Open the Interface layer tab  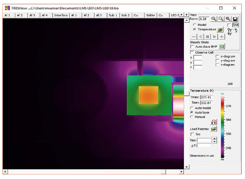click(x=61, y=15)
